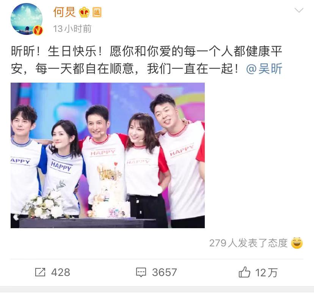Toggle the thumbs-up like icon
This screenshot has width=314, height=293.
click(244, 272)
